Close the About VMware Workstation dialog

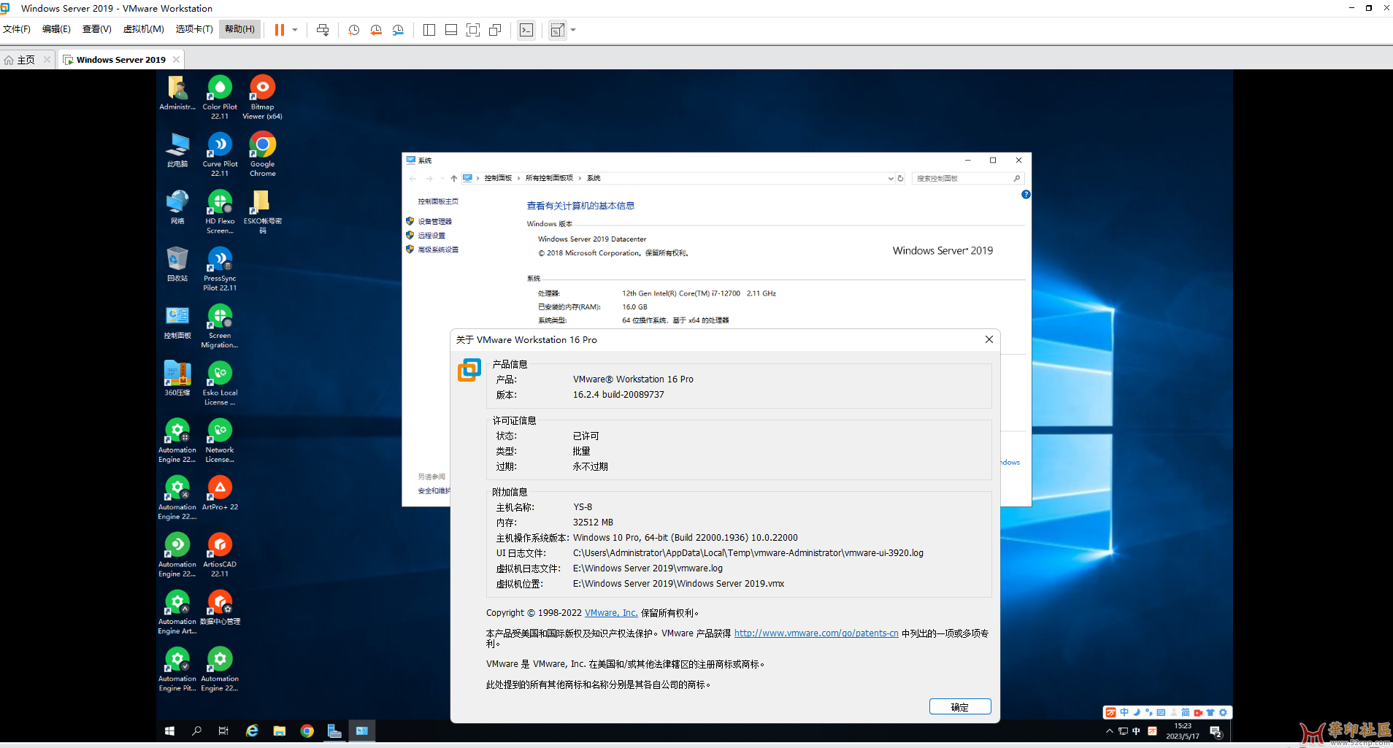(989, 339)
